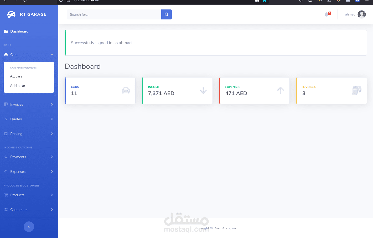The height and width of the screenshot is (238, 373).
Task: Click the RT GARAGE brand title
Action: click(33, 14)
